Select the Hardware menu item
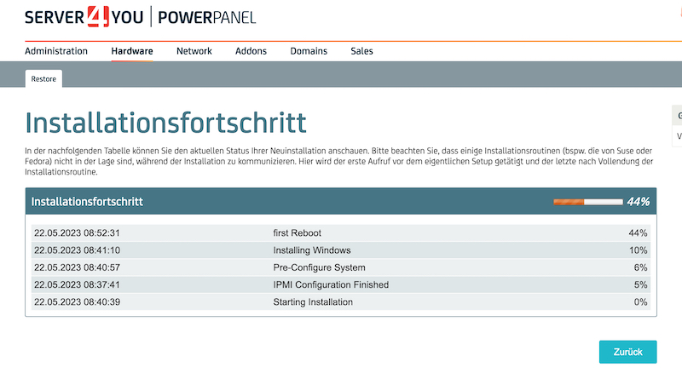The height and width of the screenshot is (373, 682). click(x=132, y=51)
